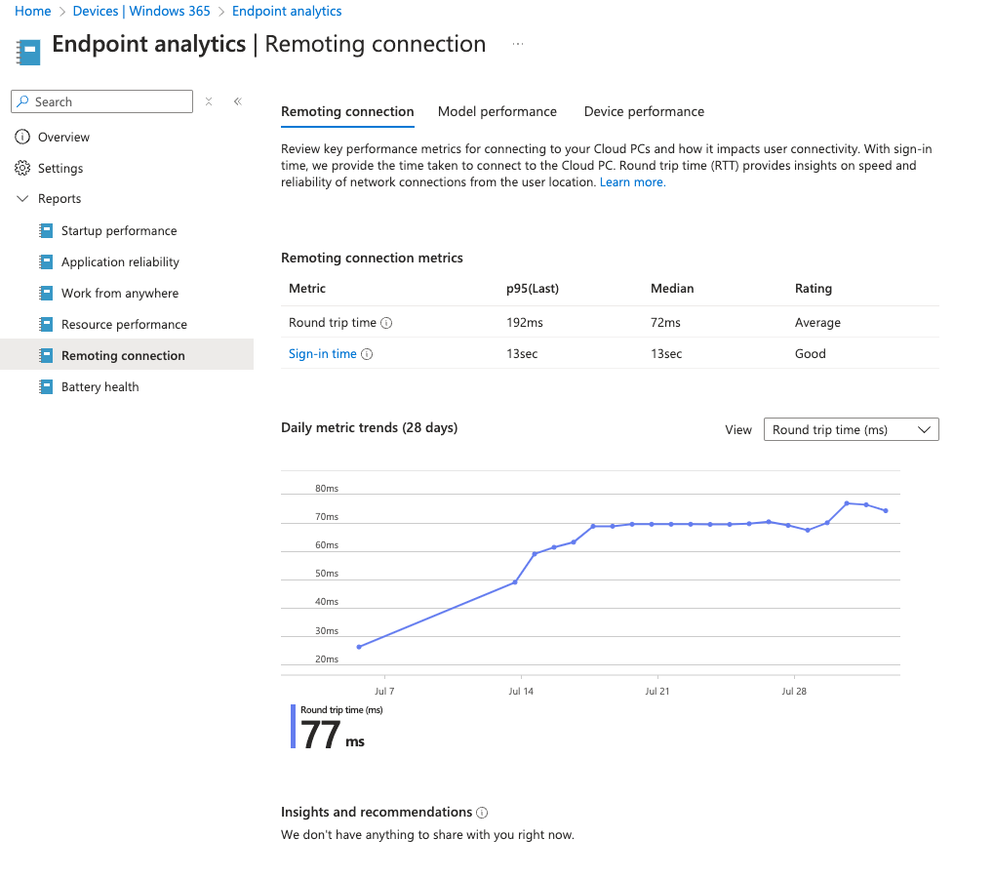Open Settings gear in sidebar
Screen dimensions: 994x879
point(22,169)
